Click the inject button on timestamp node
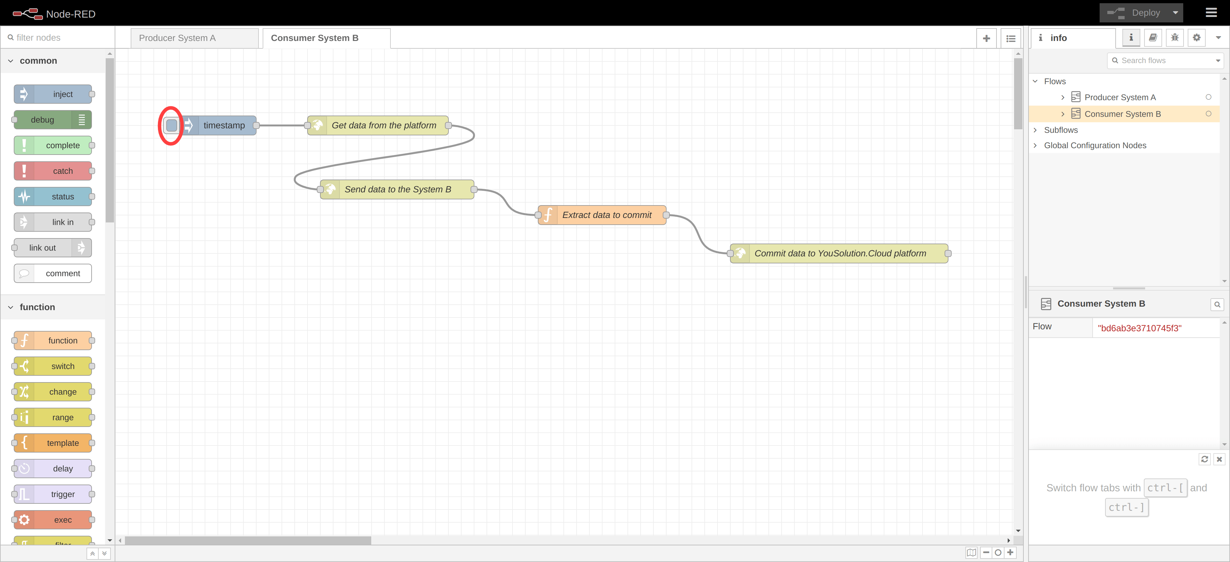 (x=171, y=125)
